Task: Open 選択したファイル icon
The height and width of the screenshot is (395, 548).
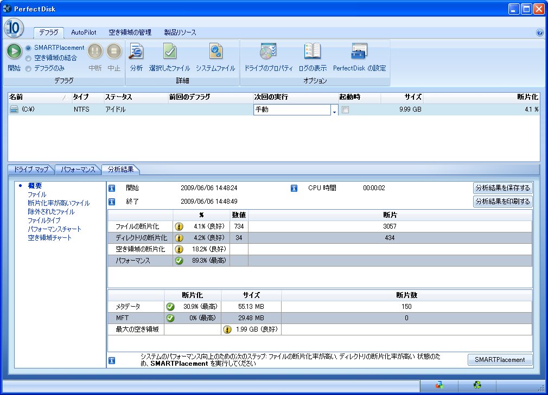Action: click(x=169, y=51)
